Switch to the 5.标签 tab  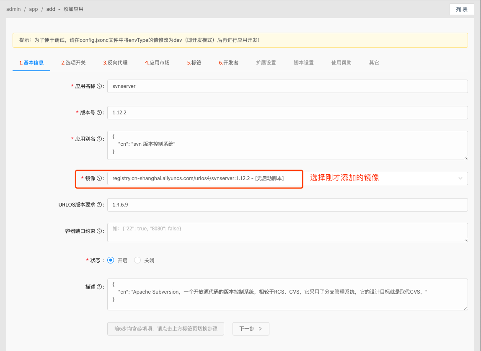click(194, 63)
